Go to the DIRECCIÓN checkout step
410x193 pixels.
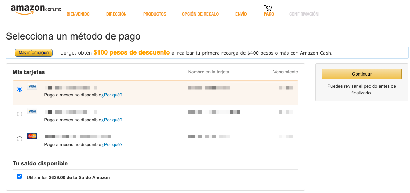116,14
